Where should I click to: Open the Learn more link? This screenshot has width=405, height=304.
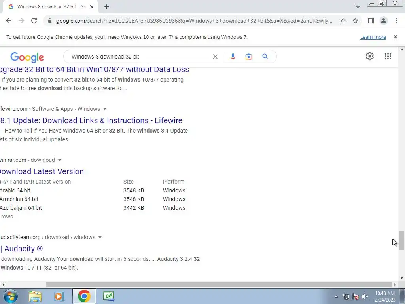[x=373, y=37]
